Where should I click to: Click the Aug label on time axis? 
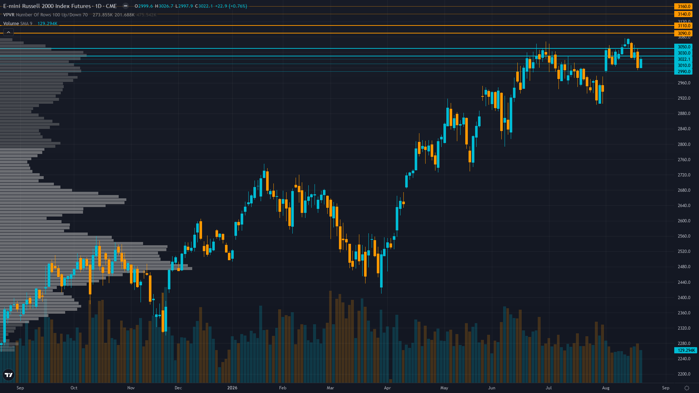[x=606, y=388]
